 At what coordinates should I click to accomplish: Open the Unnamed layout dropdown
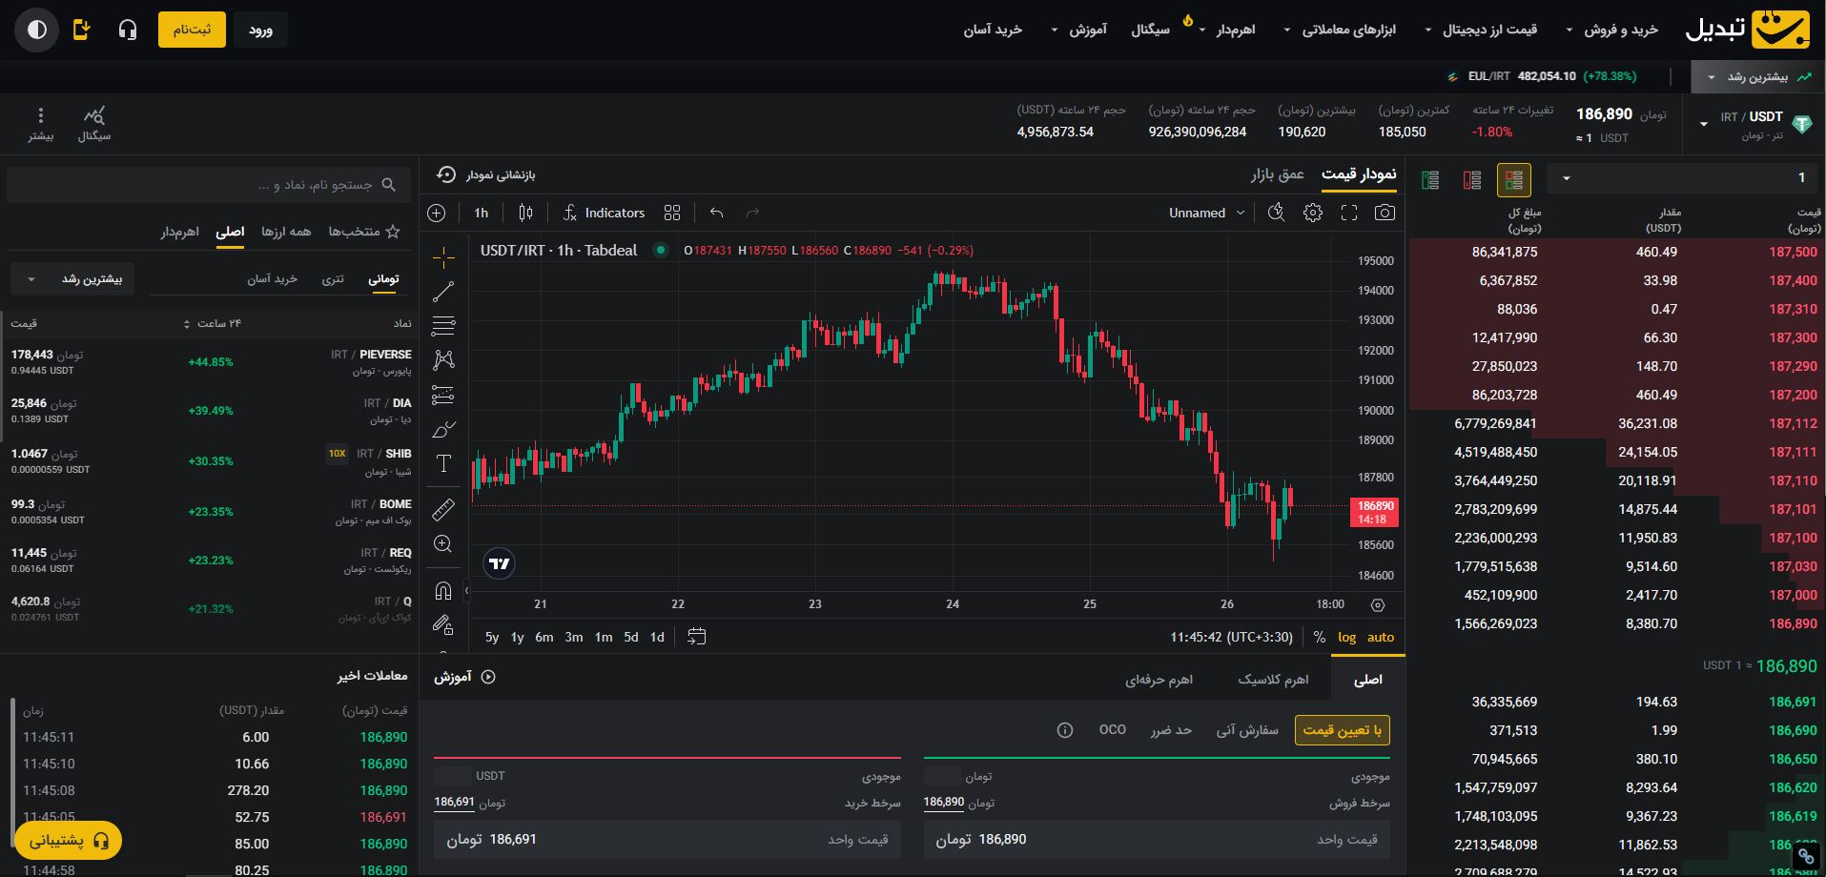pos(1206,213)
